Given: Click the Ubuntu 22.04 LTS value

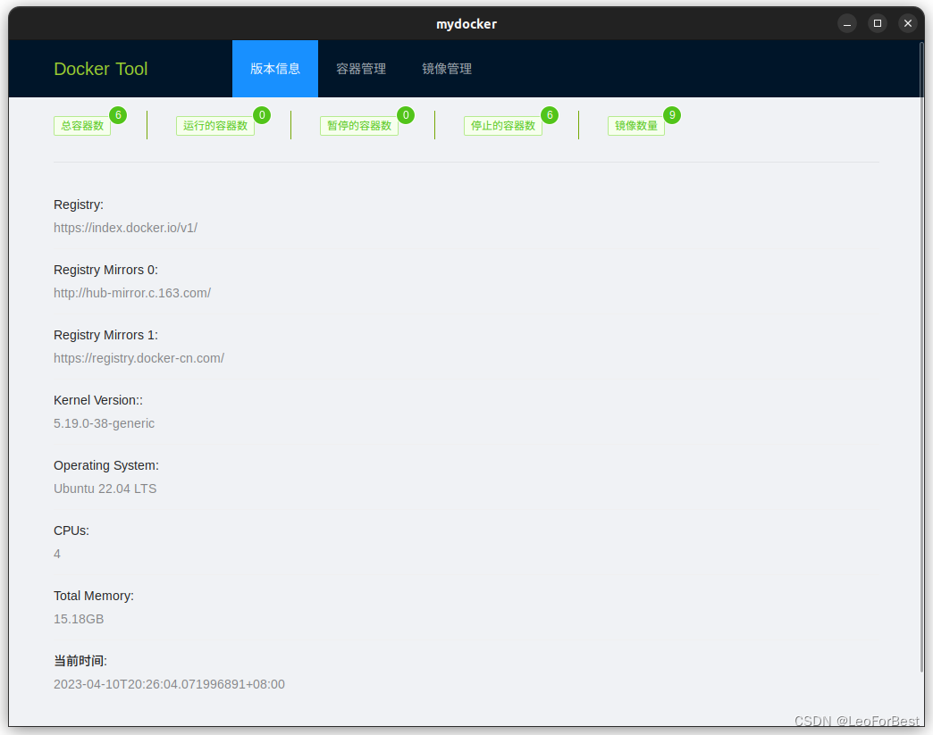Looking at the screenshot, I should (105, 489).
